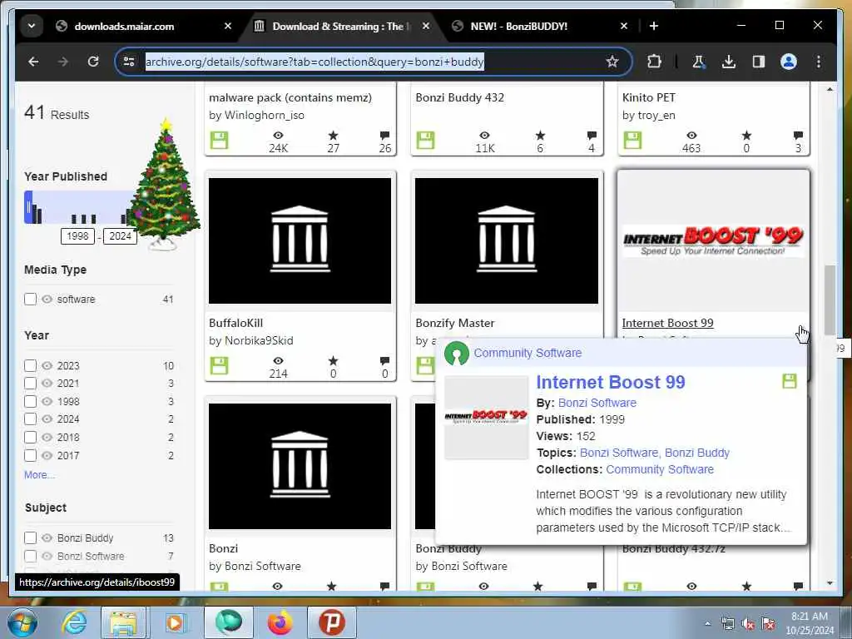
Task: Toggle eye icon next to 2023
Action: (x=47, y=366)
